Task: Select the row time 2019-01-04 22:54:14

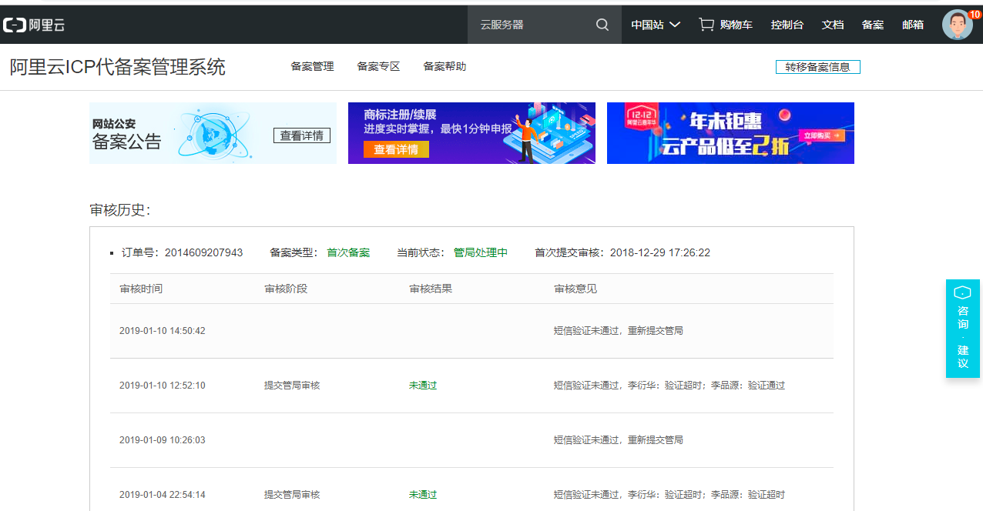Action: click(x=163, y=495)
